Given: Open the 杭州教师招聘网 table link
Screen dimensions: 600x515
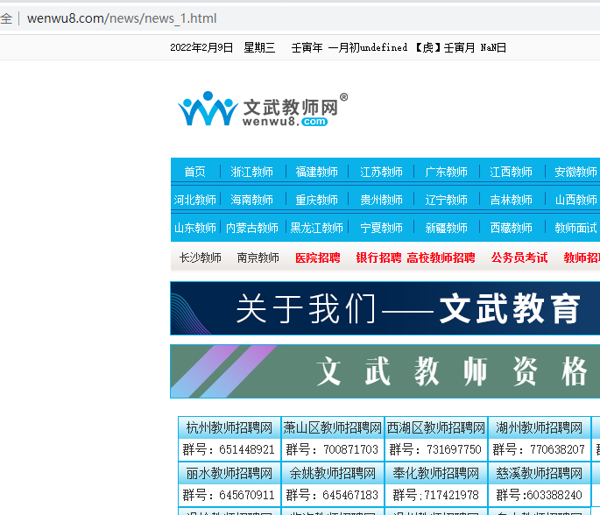Looking at the screenshot, I should tap(229, 428).
